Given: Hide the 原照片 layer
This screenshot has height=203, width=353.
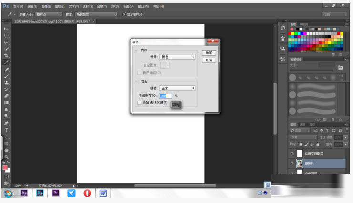Looking at the screenshot, I should coord(292,163).
